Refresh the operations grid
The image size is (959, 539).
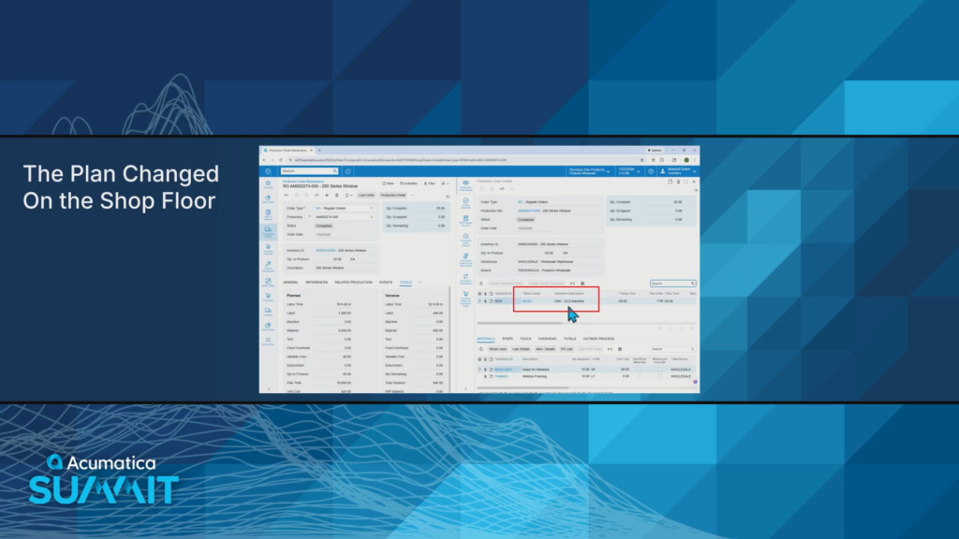click(480, 283)
